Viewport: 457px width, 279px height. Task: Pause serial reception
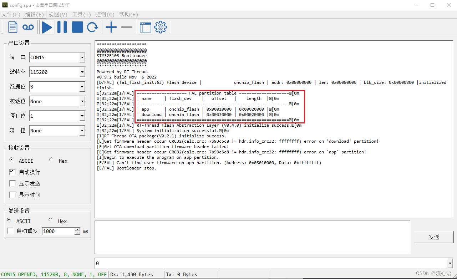point(62,27)
